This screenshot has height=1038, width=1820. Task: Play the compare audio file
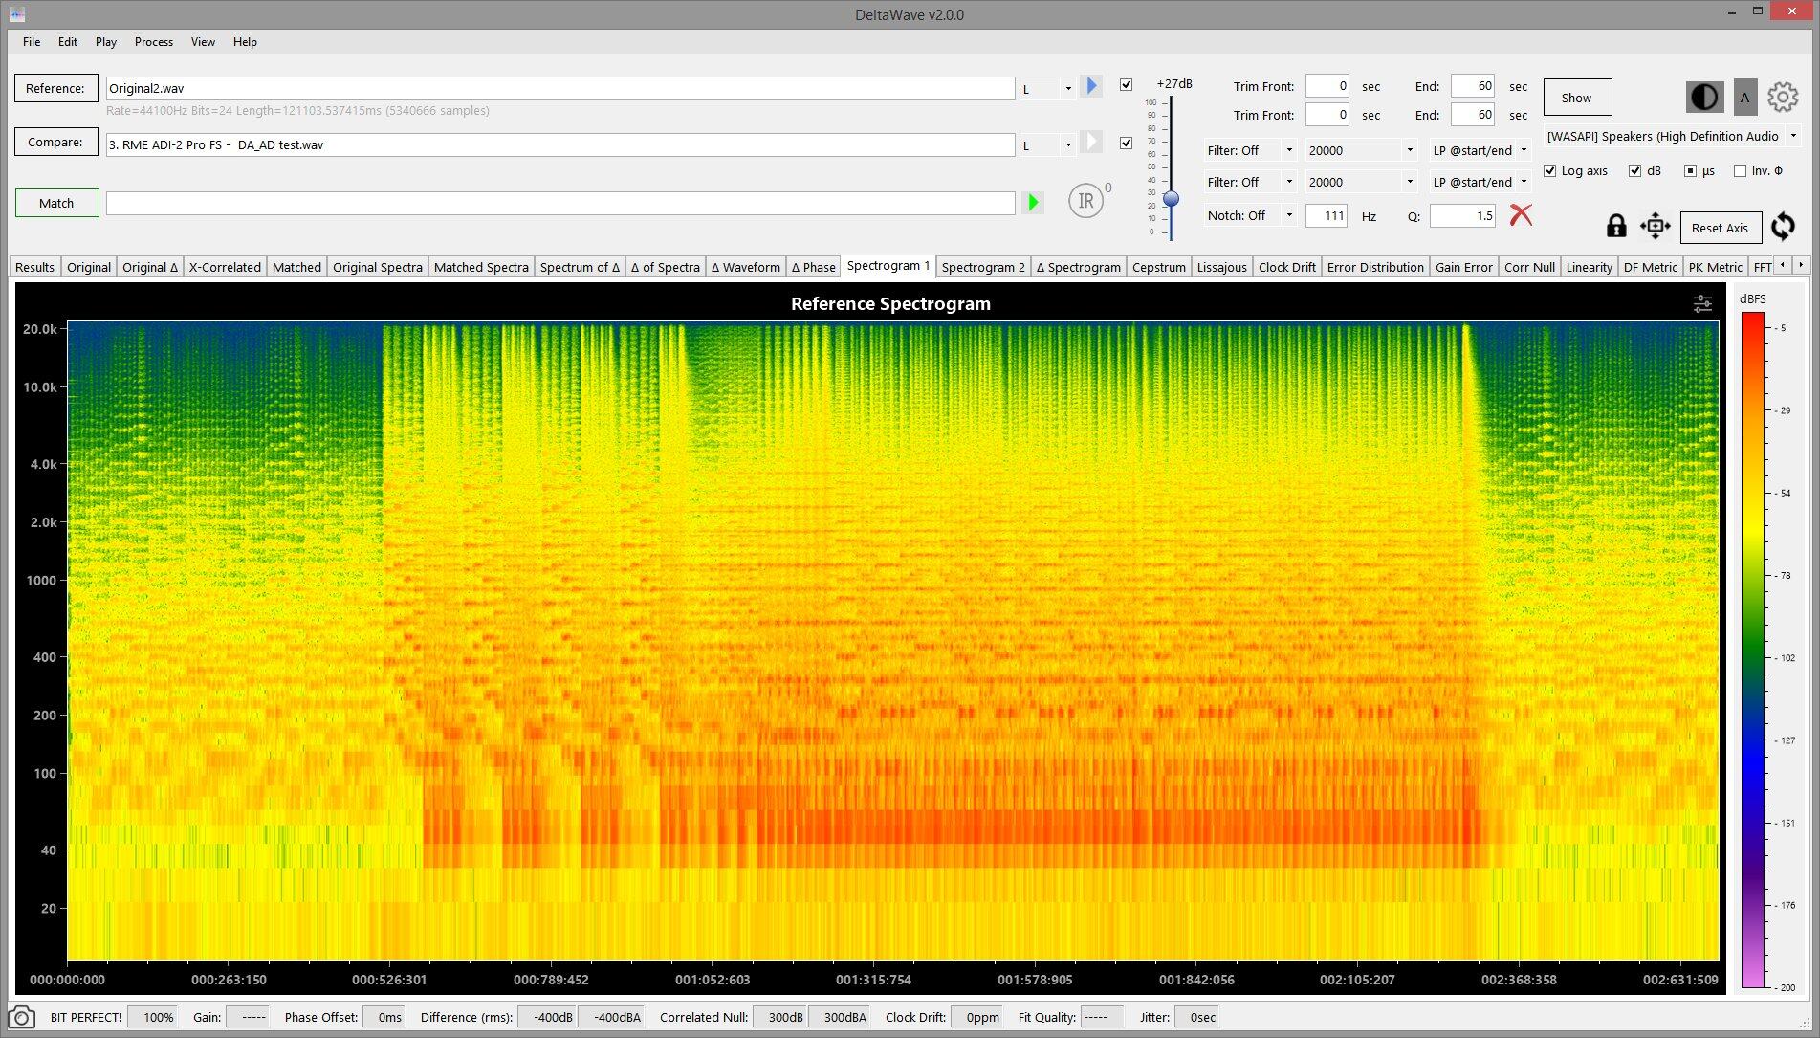[1091, 142]
